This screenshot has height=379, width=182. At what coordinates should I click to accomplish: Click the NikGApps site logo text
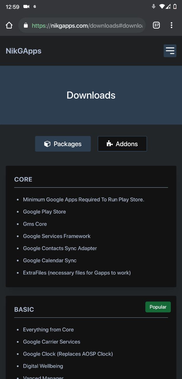coord(24,51)
